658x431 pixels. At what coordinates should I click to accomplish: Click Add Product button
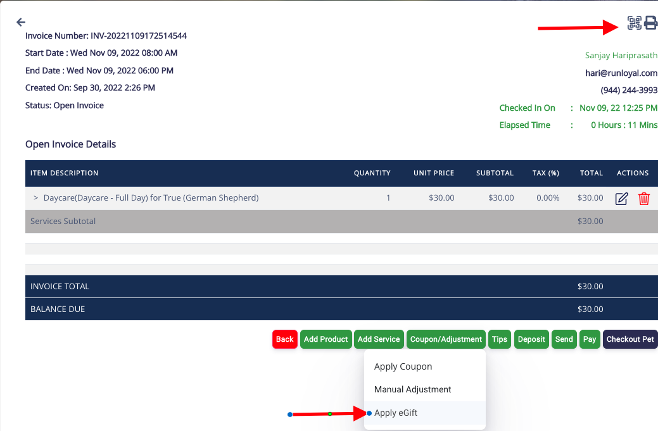tap(326, 339)
